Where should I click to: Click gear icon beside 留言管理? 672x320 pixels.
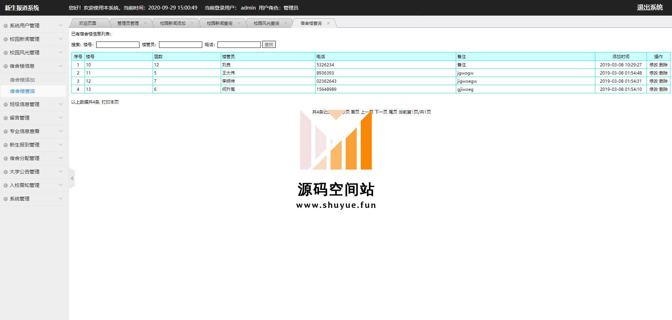click(6, 118)
